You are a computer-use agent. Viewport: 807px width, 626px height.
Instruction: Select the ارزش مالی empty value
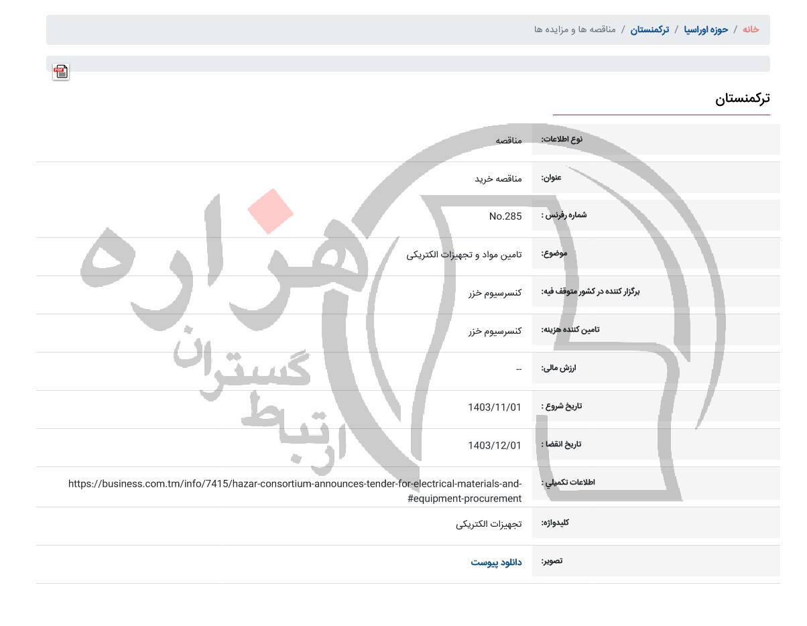click(518, 368)
